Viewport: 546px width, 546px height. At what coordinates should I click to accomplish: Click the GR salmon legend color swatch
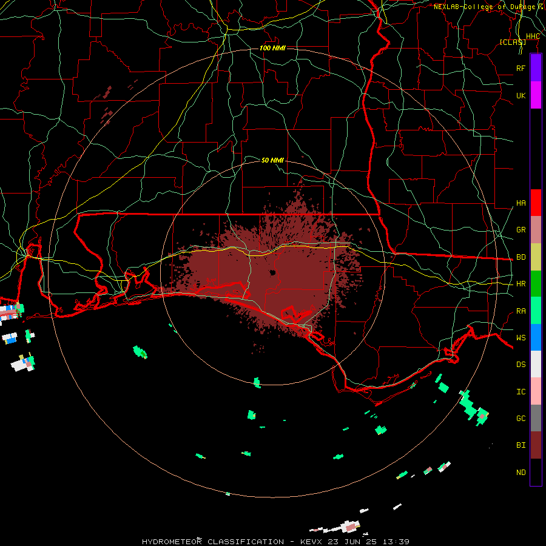(536, 230)
